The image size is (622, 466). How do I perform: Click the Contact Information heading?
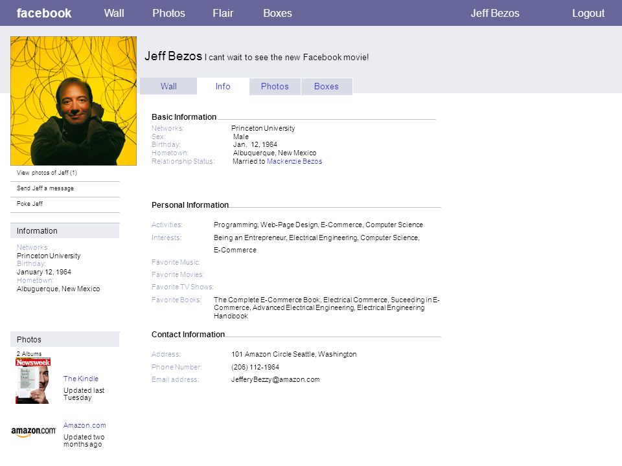point(188,335)
